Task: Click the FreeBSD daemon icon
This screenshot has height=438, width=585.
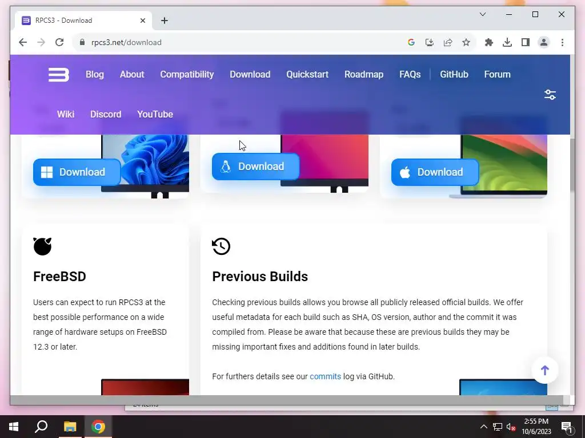Action: (x=42, y=246)
